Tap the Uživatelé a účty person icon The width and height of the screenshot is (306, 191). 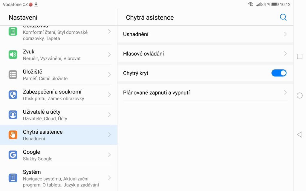13,115
